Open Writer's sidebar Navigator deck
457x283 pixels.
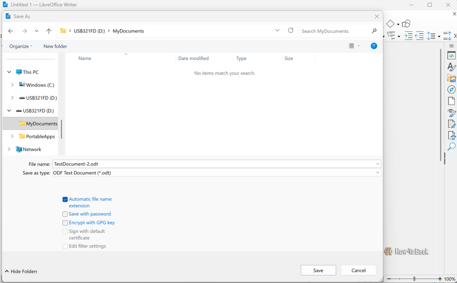452,89
